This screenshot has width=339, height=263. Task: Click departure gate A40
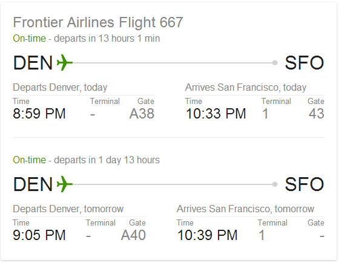pyautogui.click(x=133, y=235)
